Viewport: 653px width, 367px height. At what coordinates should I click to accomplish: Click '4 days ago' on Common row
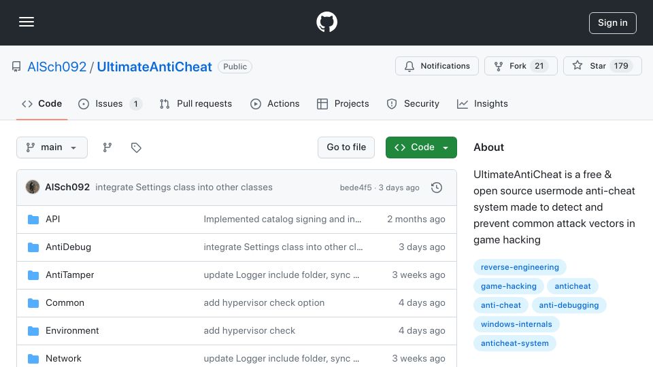tap(422, 303)
